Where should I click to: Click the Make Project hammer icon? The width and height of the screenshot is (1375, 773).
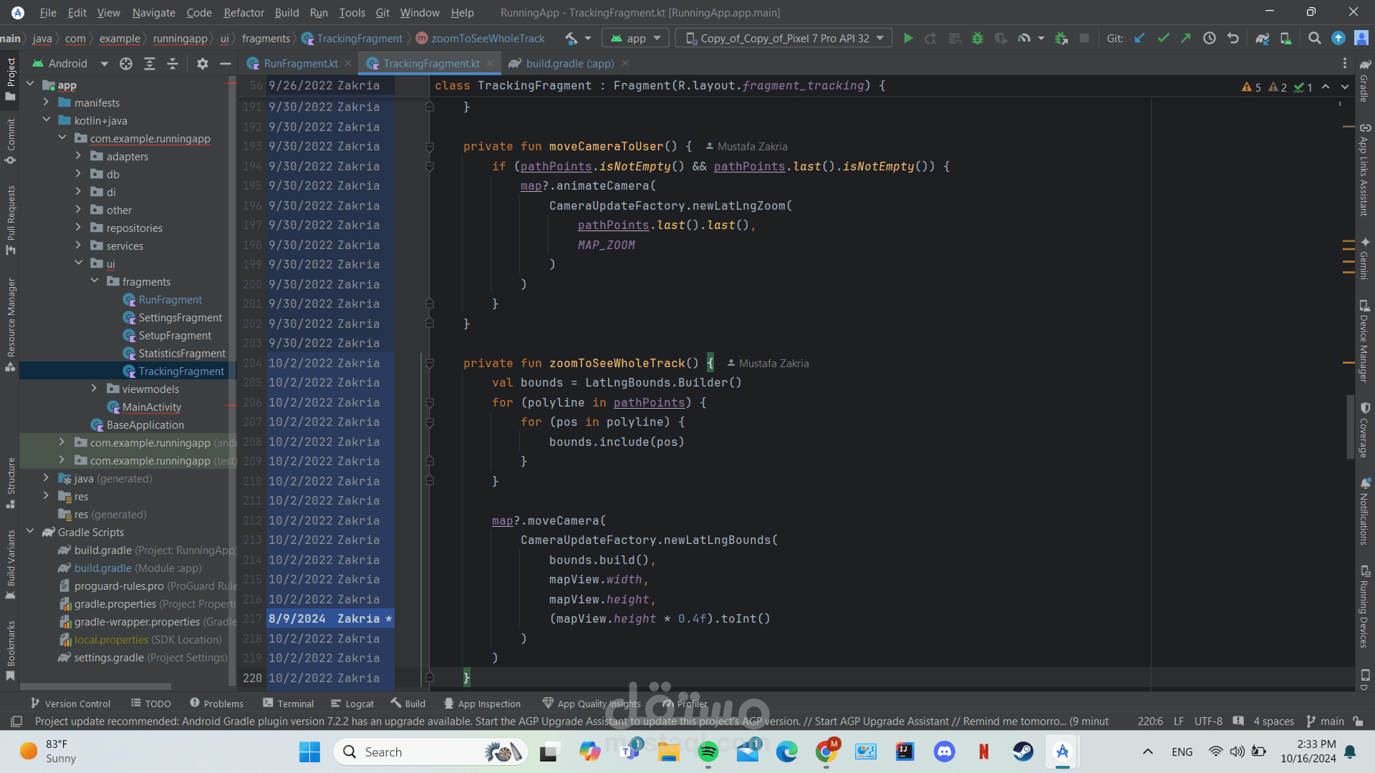(x=571, y=39)
